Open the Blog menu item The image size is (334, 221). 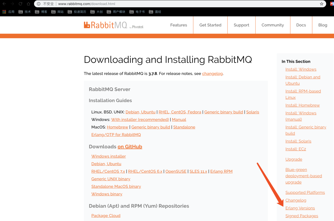(x=323, y=25)
